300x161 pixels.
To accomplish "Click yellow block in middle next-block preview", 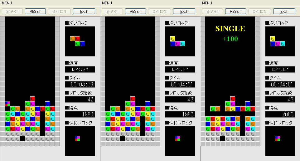I will 172,39.
